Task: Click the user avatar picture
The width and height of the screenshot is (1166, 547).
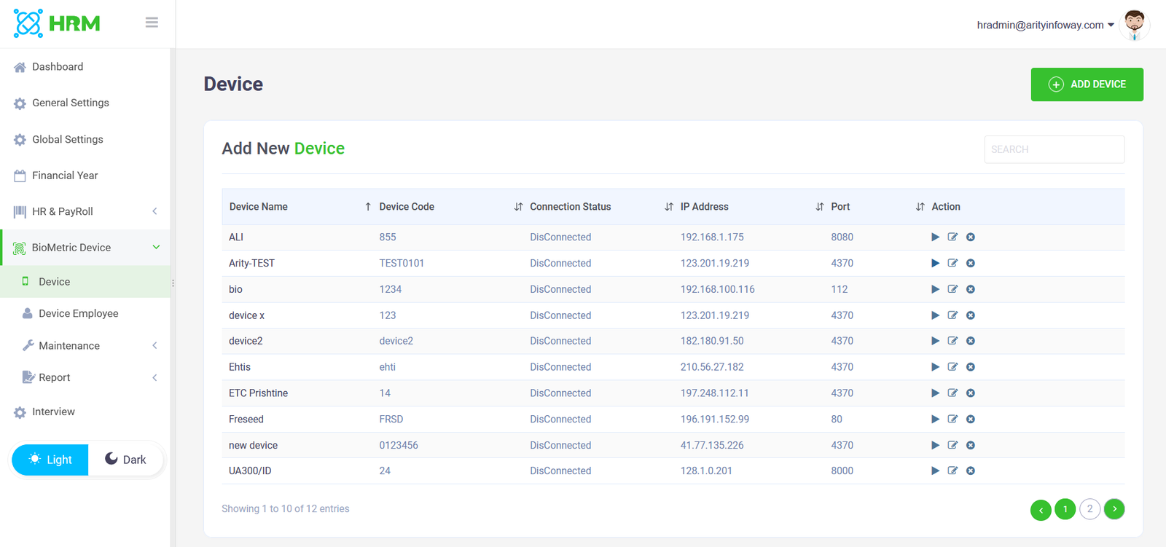Action: pos(1134,25)
